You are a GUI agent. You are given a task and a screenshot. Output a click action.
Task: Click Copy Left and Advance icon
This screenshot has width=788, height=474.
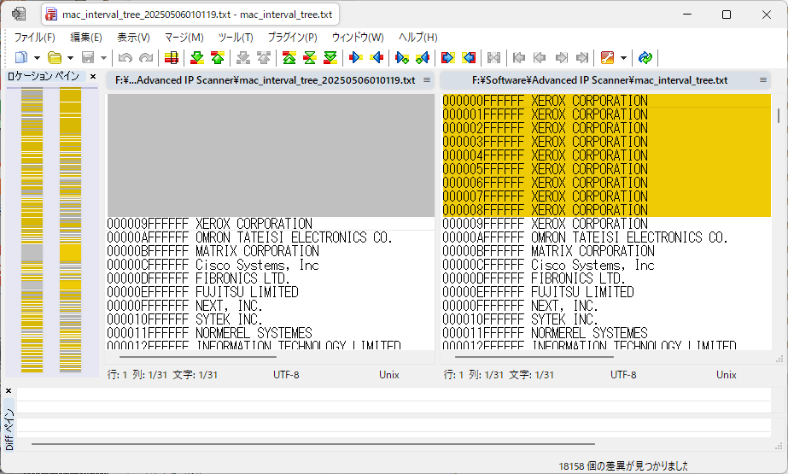(x=423, y=58)
